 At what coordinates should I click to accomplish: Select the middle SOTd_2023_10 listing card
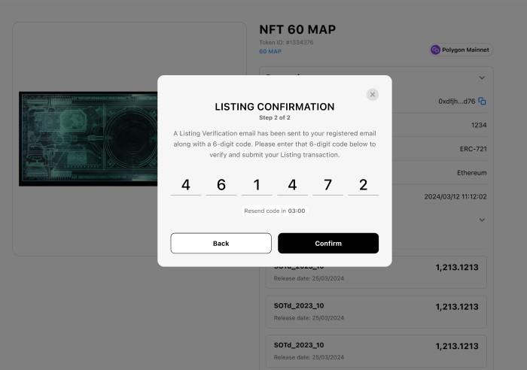(x=376, y=311)
